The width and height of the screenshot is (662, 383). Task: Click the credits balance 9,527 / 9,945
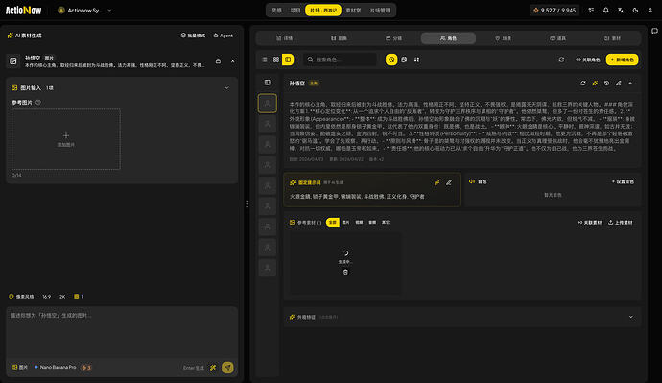(x=555, y=11)
